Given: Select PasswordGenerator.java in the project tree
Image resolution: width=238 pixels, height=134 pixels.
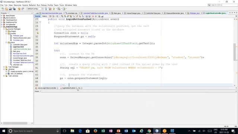Looking at the screenshot, I should (x=22, y=38).
